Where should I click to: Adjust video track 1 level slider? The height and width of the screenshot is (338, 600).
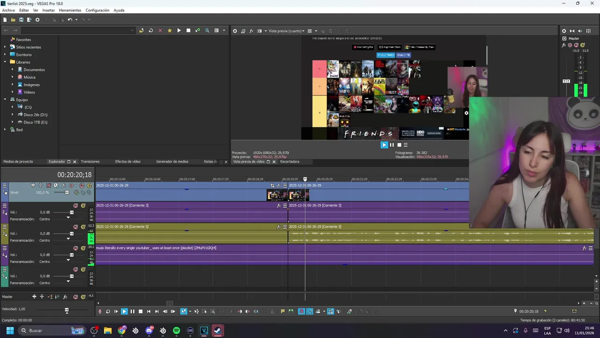67,192
